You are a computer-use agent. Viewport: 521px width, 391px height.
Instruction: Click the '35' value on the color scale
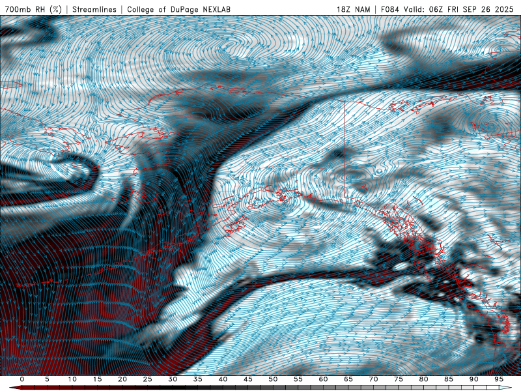coord(198,379)
